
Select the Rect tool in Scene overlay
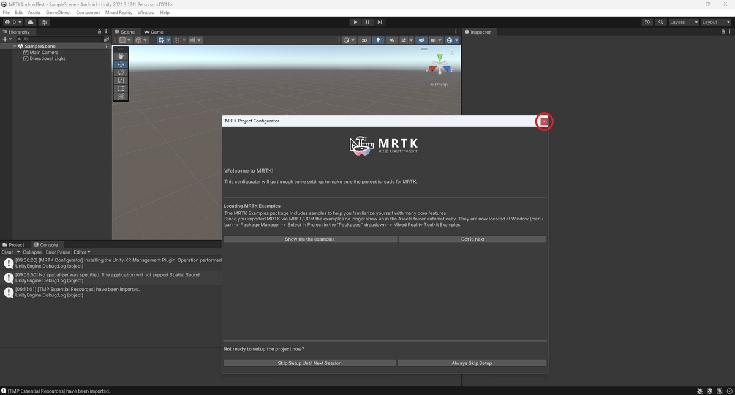point(121,88)
